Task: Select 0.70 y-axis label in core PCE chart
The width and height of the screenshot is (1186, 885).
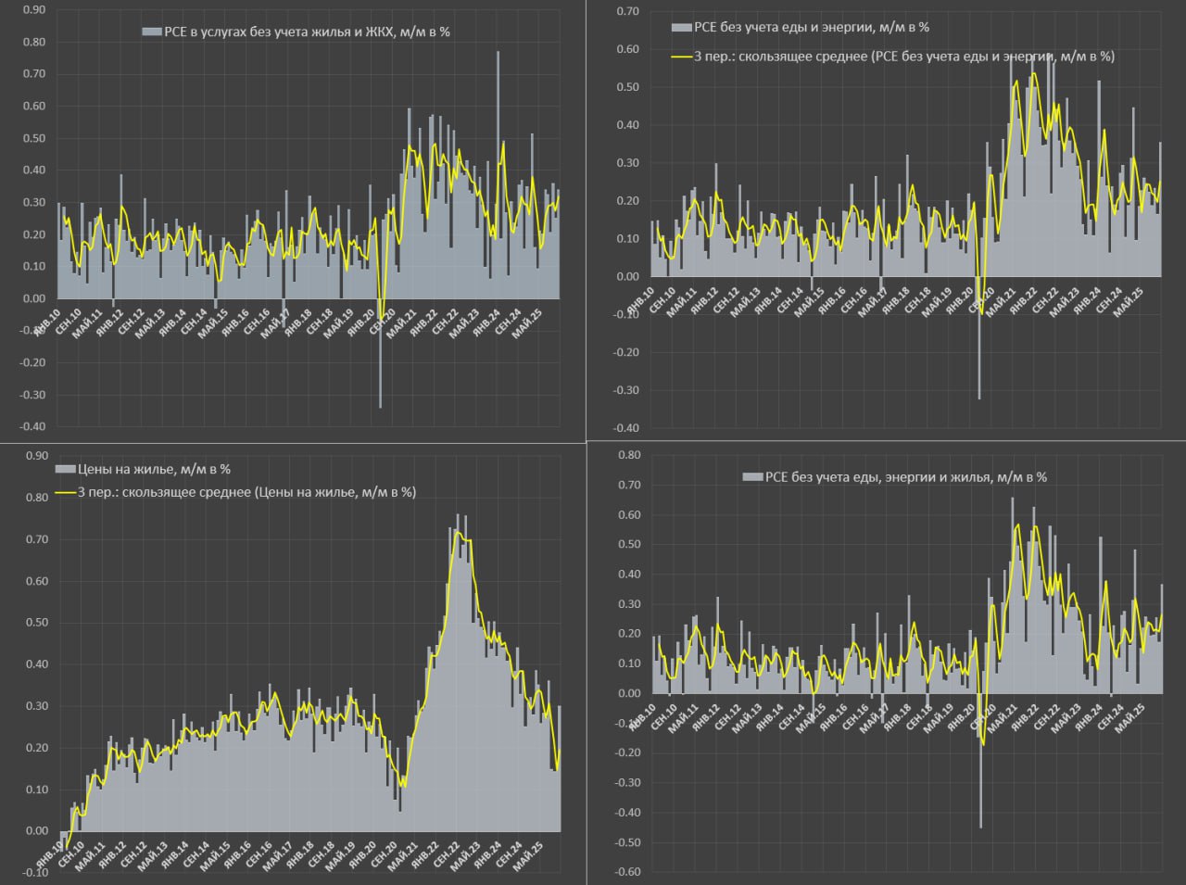Action: 627,11
